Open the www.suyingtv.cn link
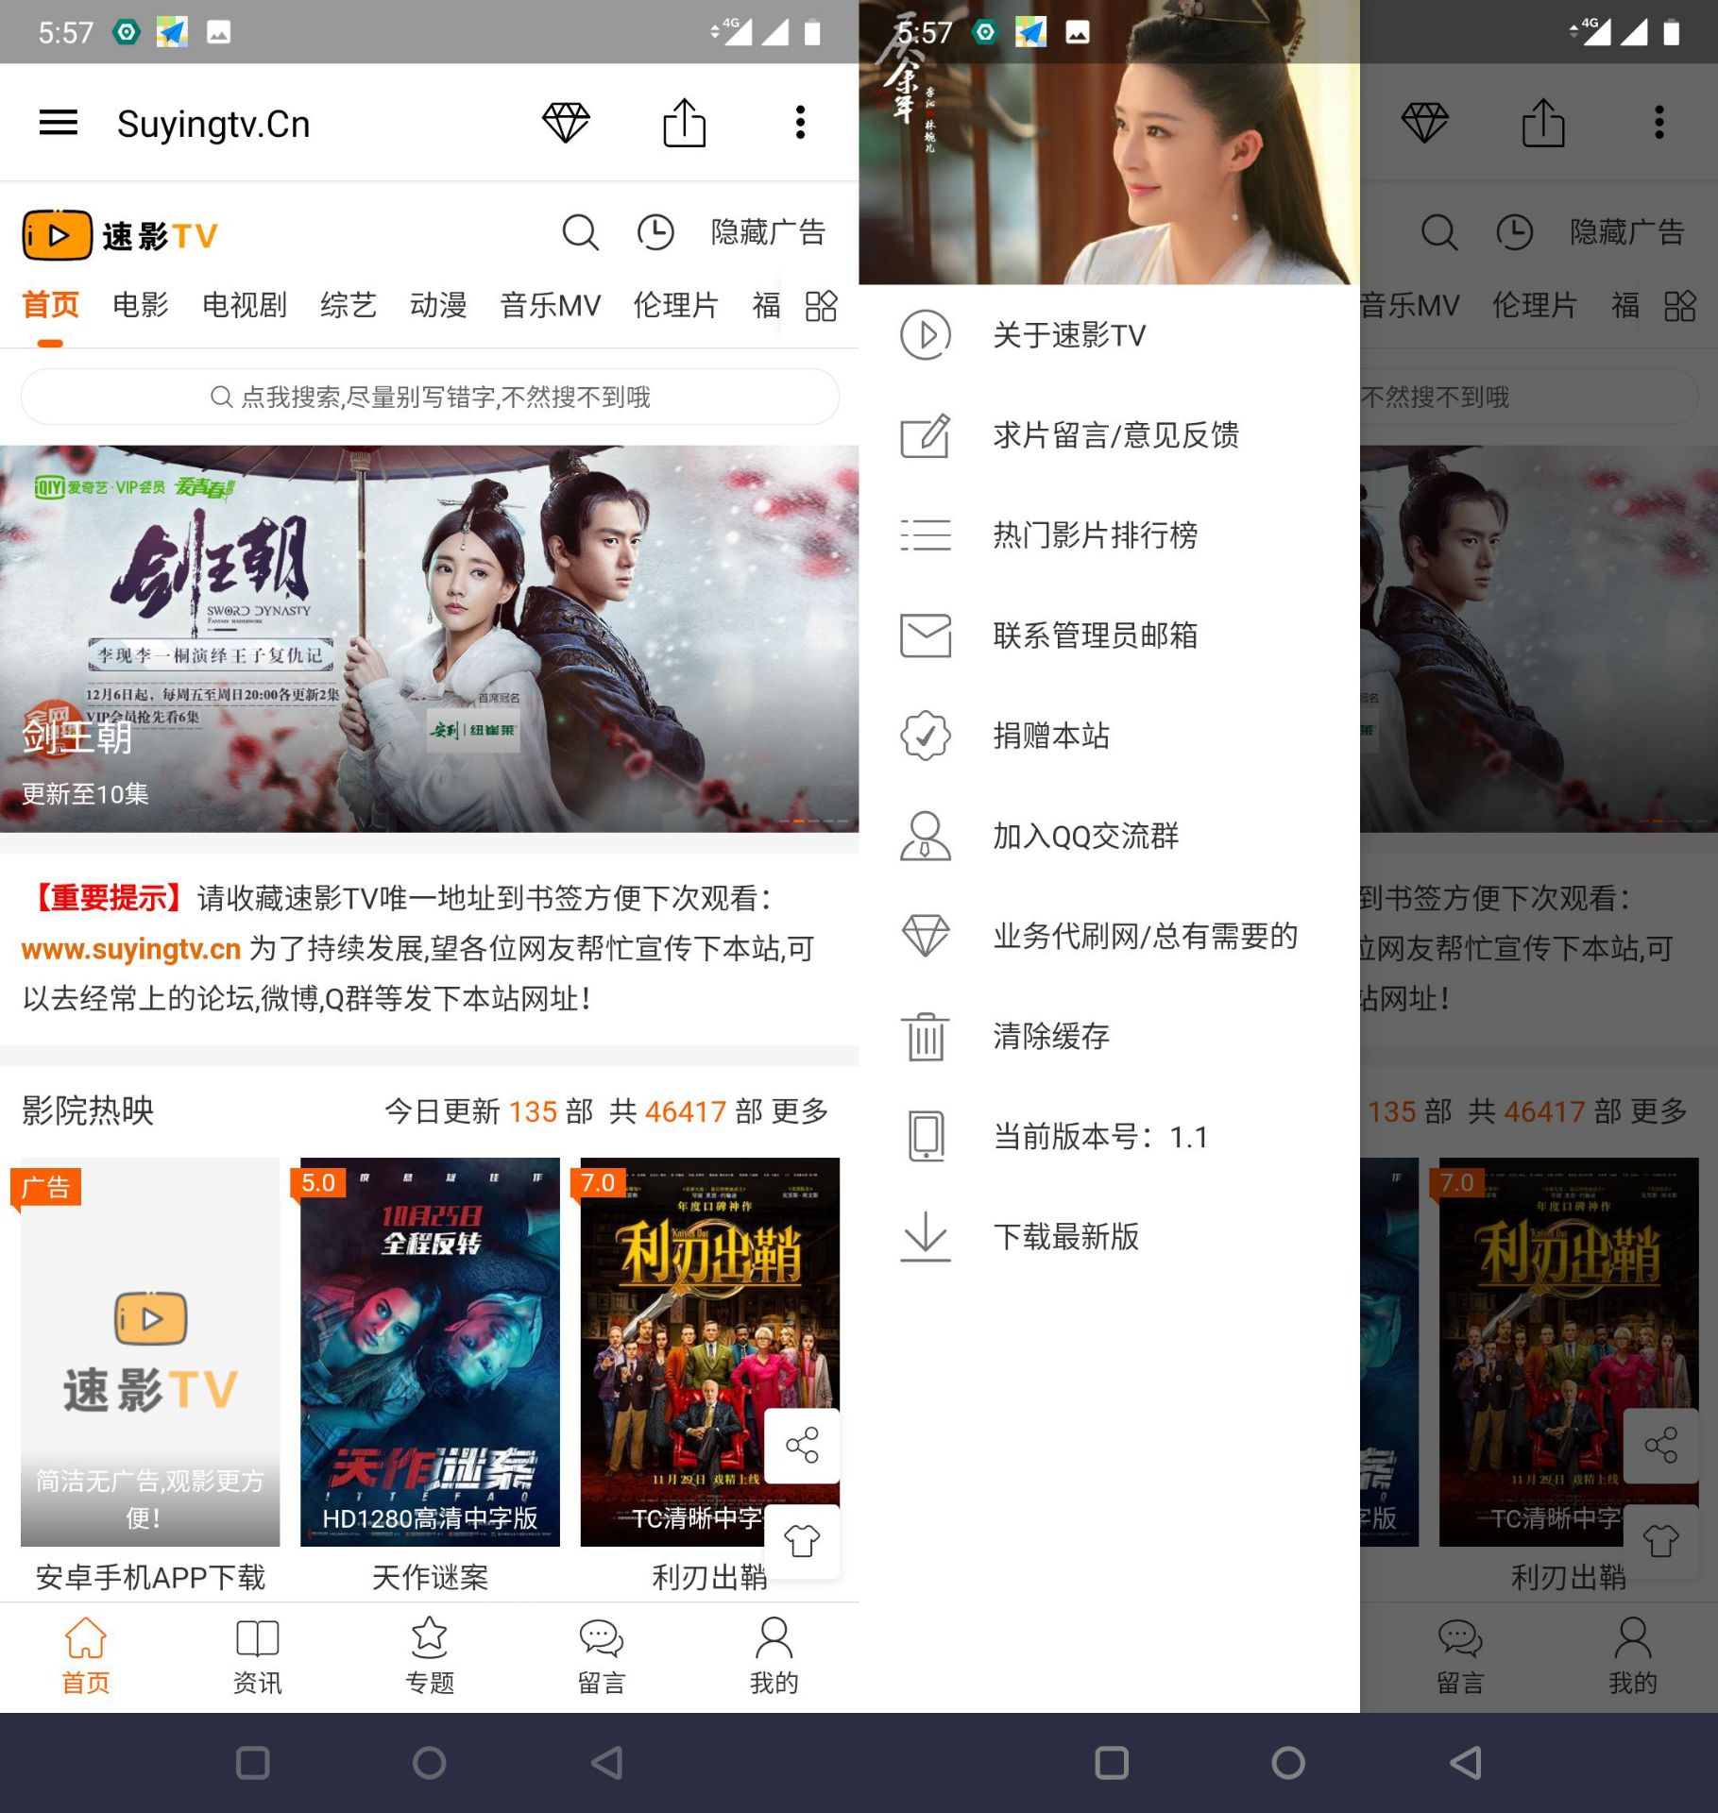Screen dimensions: 1718x1813 [131, 948]
